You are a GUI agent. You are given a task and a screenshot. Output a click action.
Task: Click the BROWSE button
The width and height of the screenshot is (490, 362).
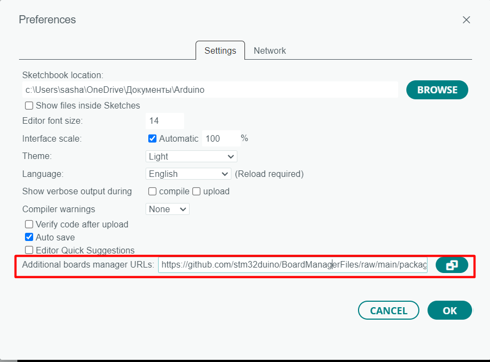[437, 90]
